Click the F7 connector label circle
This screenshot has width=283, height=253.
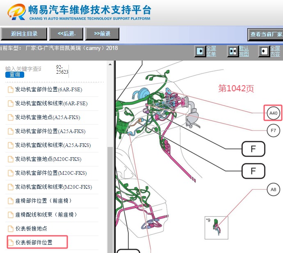273,130
